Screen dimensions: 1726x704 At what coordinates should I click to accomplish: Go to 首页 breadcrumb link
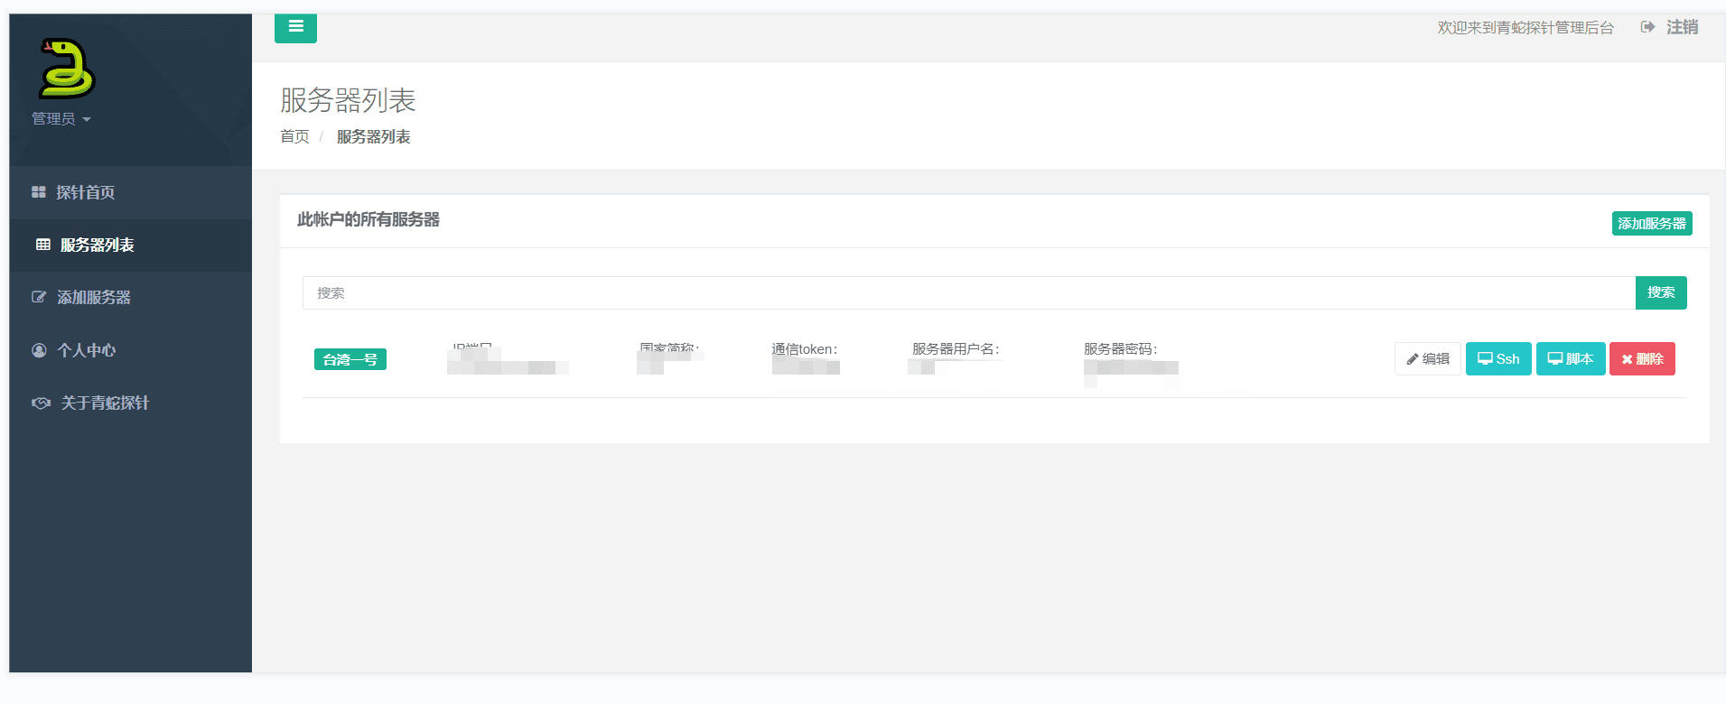click(294, 136)
